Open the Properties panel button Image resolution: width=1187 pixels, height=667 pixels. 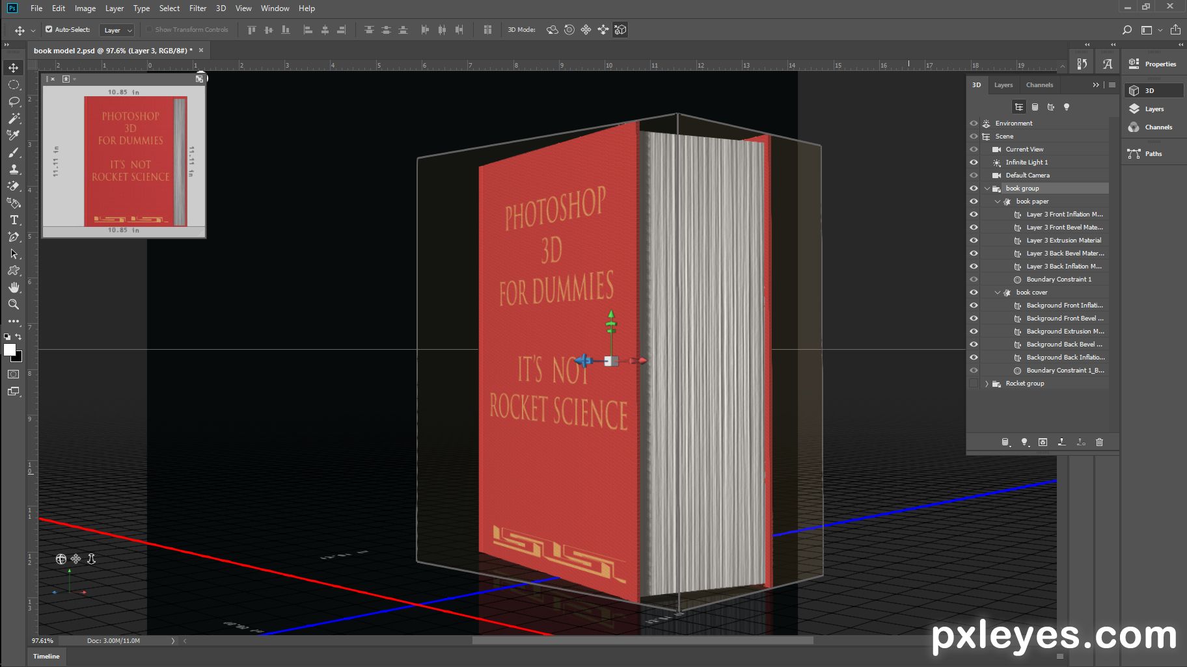1154,64
